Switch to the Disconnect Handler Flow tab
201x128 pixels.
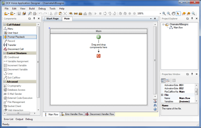100,114
